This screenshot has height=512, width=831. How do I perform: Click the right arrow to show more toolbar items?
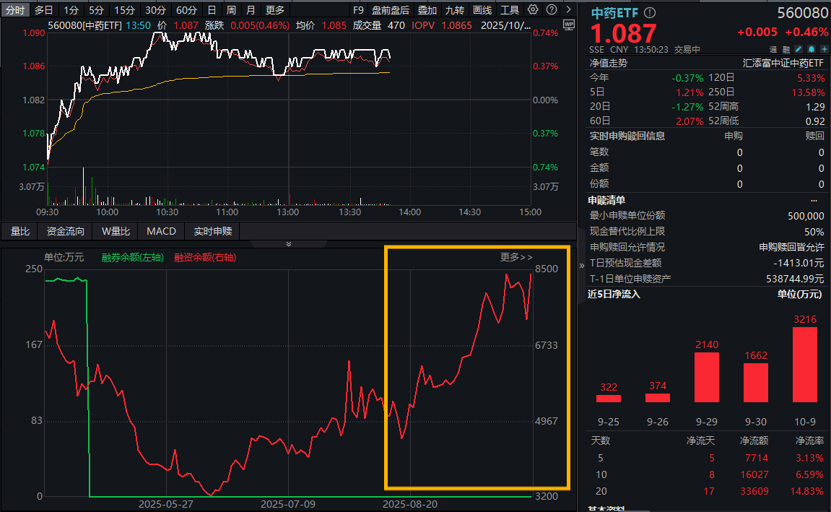569,9
